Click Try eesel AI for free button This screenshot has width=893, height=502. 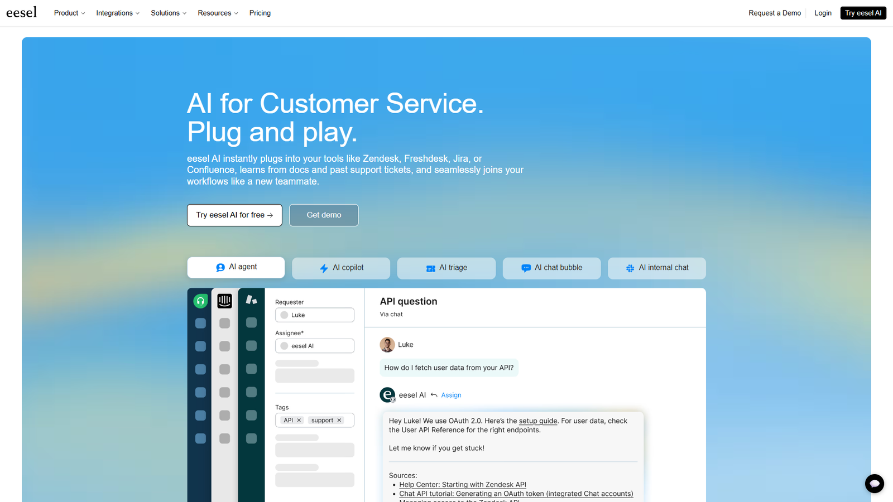[x=234, y=215]
